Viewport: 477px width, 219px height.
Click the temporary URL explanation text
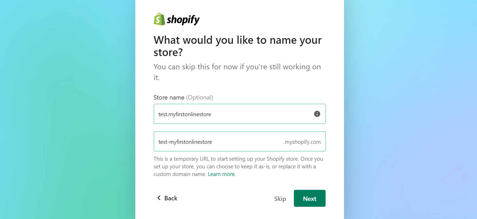click(238, 166)
